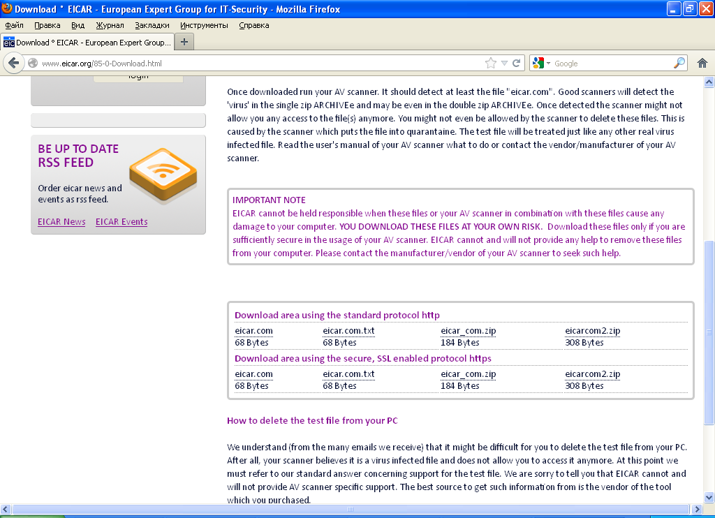The height and width of the screenshot is (518, 715).
Task: Click 'Download area using the standard protocol http'
Action: (x=337, y=315)
